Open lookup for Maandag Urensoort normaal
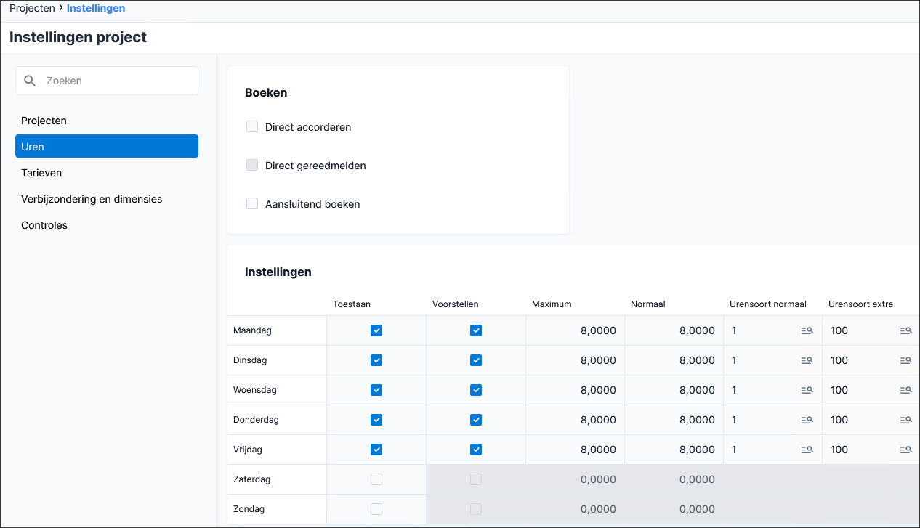920x528 pixels. click(807, 330)
